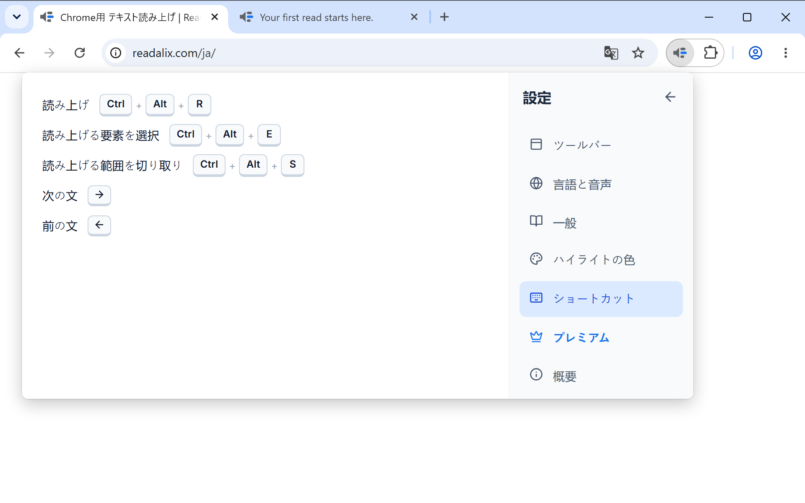Reload the page
The height and width of the screenshot is (503, 805).
pos(80,53)
